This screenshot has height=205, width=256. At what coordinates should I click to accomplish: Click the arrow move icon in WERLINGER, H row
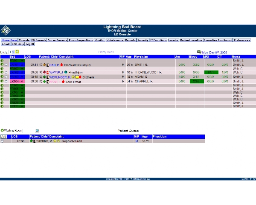click(x=41, y=77)
